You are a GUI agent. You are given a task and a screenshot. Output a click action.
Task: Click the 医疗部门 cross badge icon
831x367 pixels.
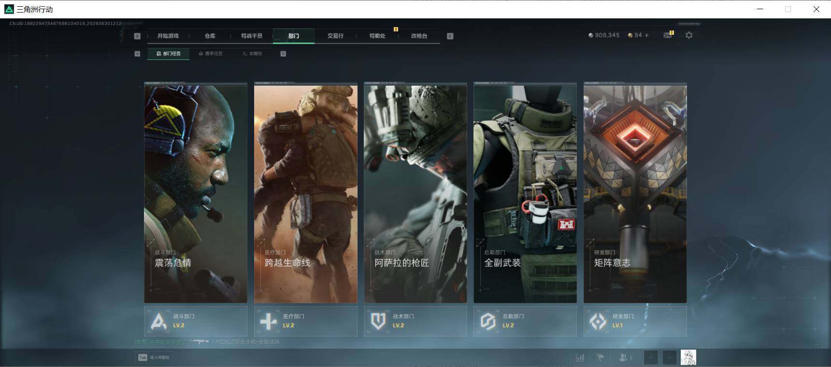pyautogui.click(x=268, y=321)
